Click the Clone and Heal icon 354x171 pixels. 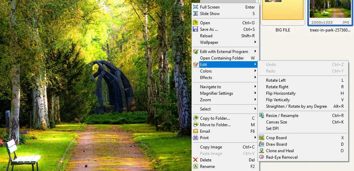tap(262, 151)
